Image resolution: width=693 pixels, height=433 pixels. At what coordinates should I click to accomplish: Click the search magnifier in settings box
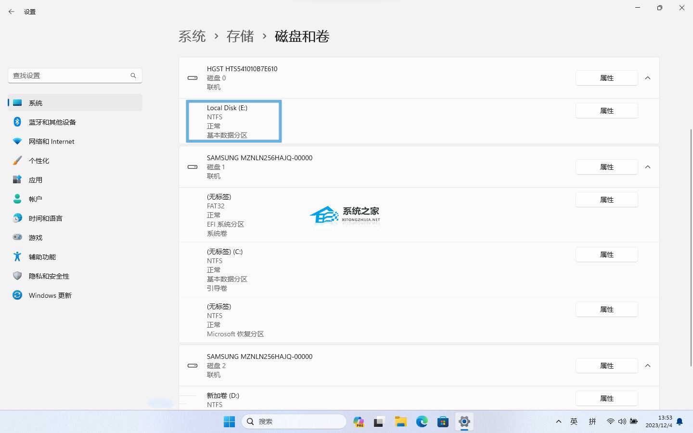133,76
